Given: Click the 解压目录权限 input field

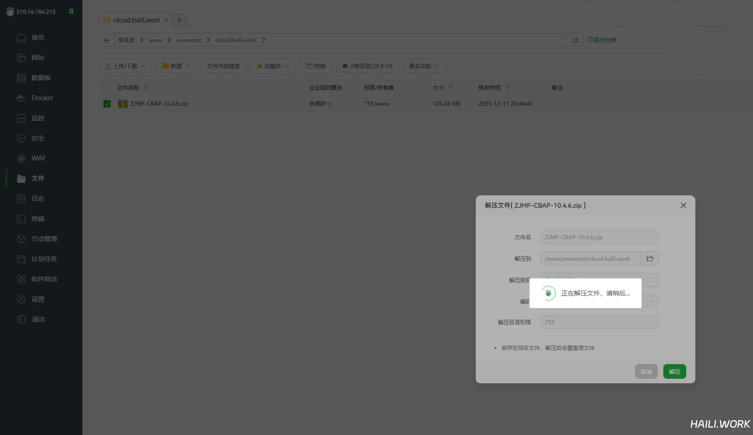Looking at the screenshot, I should click(x=599, y=322).
